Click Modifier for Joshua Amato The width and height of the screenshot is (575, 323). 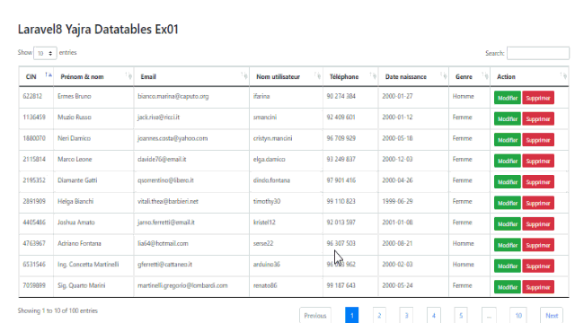tap(507, 224)
